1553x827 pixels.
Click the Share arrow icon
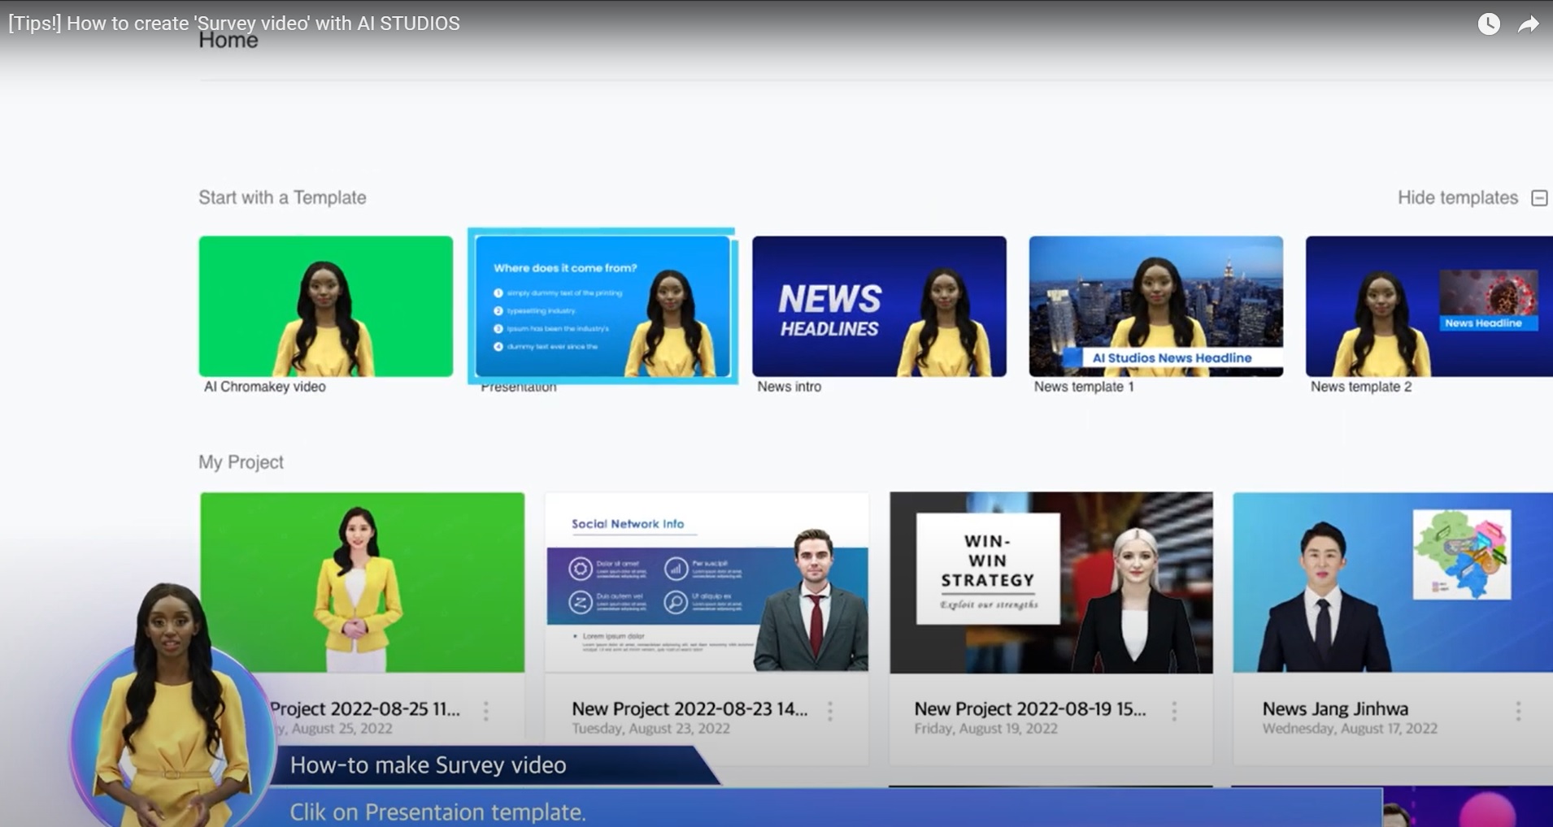[x=1529, y=24]
